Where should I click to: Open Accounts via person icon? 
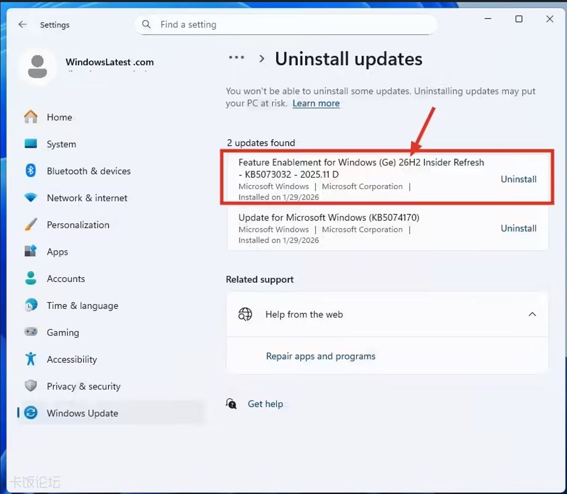pos(31,279)
